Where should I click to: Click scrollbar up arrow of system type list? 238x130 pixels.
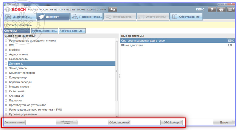pyautogui.click(x=117, y=40)
